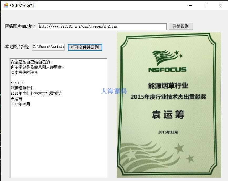Screen dimensions: 228x181
Task: Click the OCR文字识别 window title
Action: pos(22,5)
